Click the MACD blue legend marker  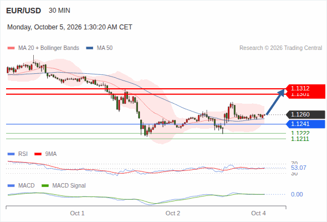coord(11,186)
